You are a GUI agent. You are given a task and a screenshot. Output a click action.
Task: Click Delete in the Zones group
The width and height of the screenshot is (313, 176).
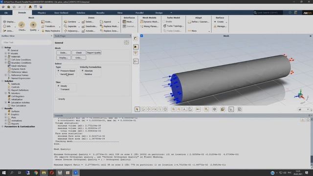coord(88,22)
